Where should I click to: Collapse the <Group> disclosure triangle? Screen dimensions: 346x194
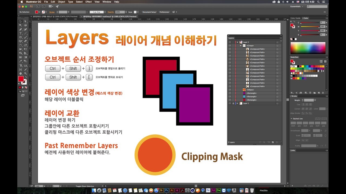coord(241,46)
